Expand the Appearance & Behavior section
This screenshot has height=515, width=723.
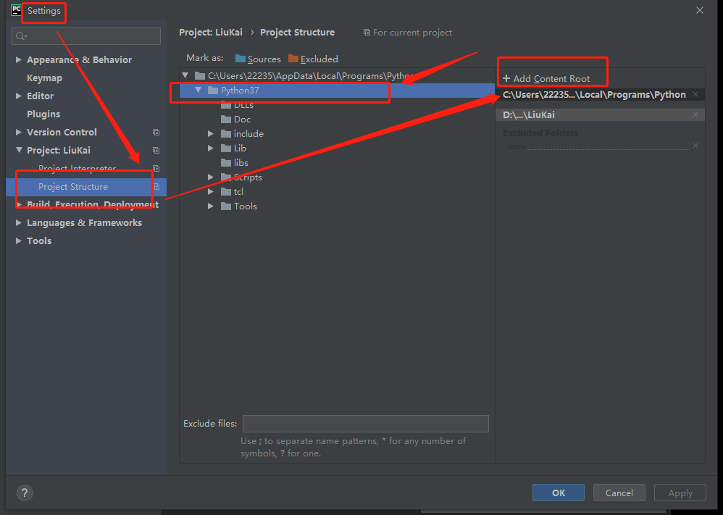point(18,59)
